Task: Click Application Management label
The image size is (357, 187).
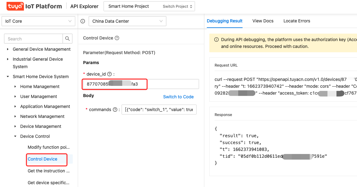Action: tap(45, 107)
